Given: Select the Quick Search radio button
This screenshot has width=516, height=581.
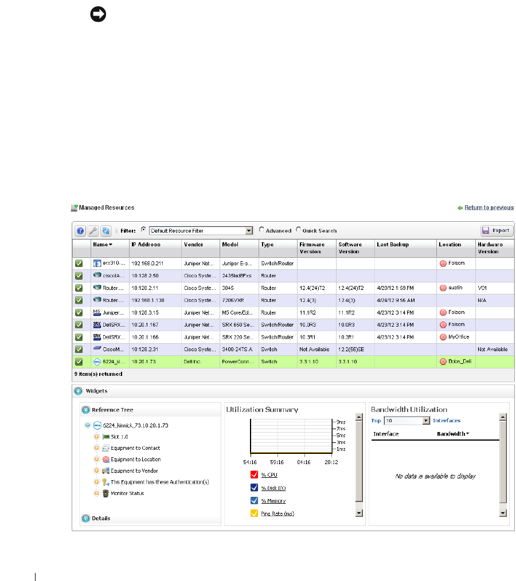Looking at the screenshot, I should [x=298, y=230].
